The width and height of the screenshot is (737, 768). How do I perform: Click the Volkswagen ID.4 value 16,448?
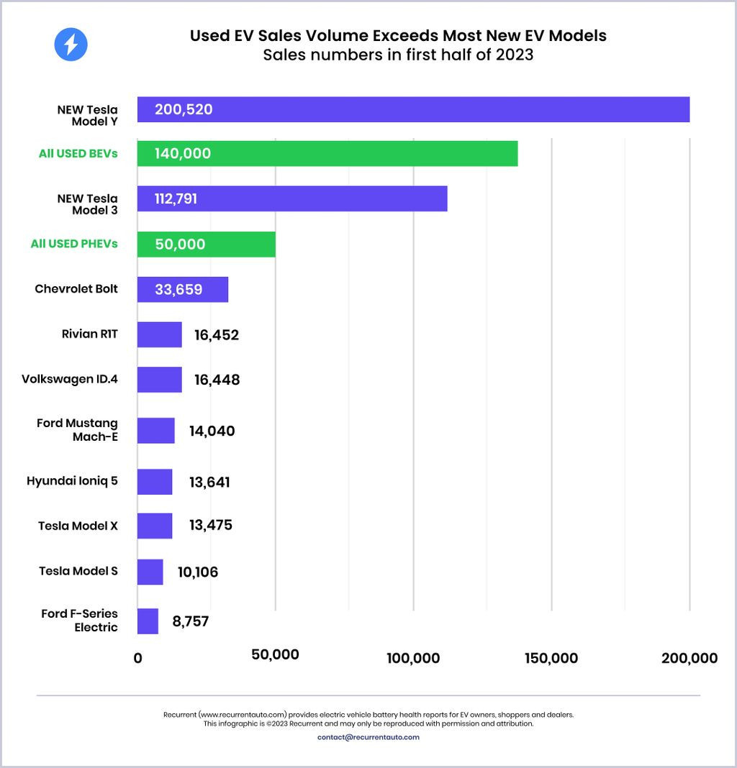point(217,380)
